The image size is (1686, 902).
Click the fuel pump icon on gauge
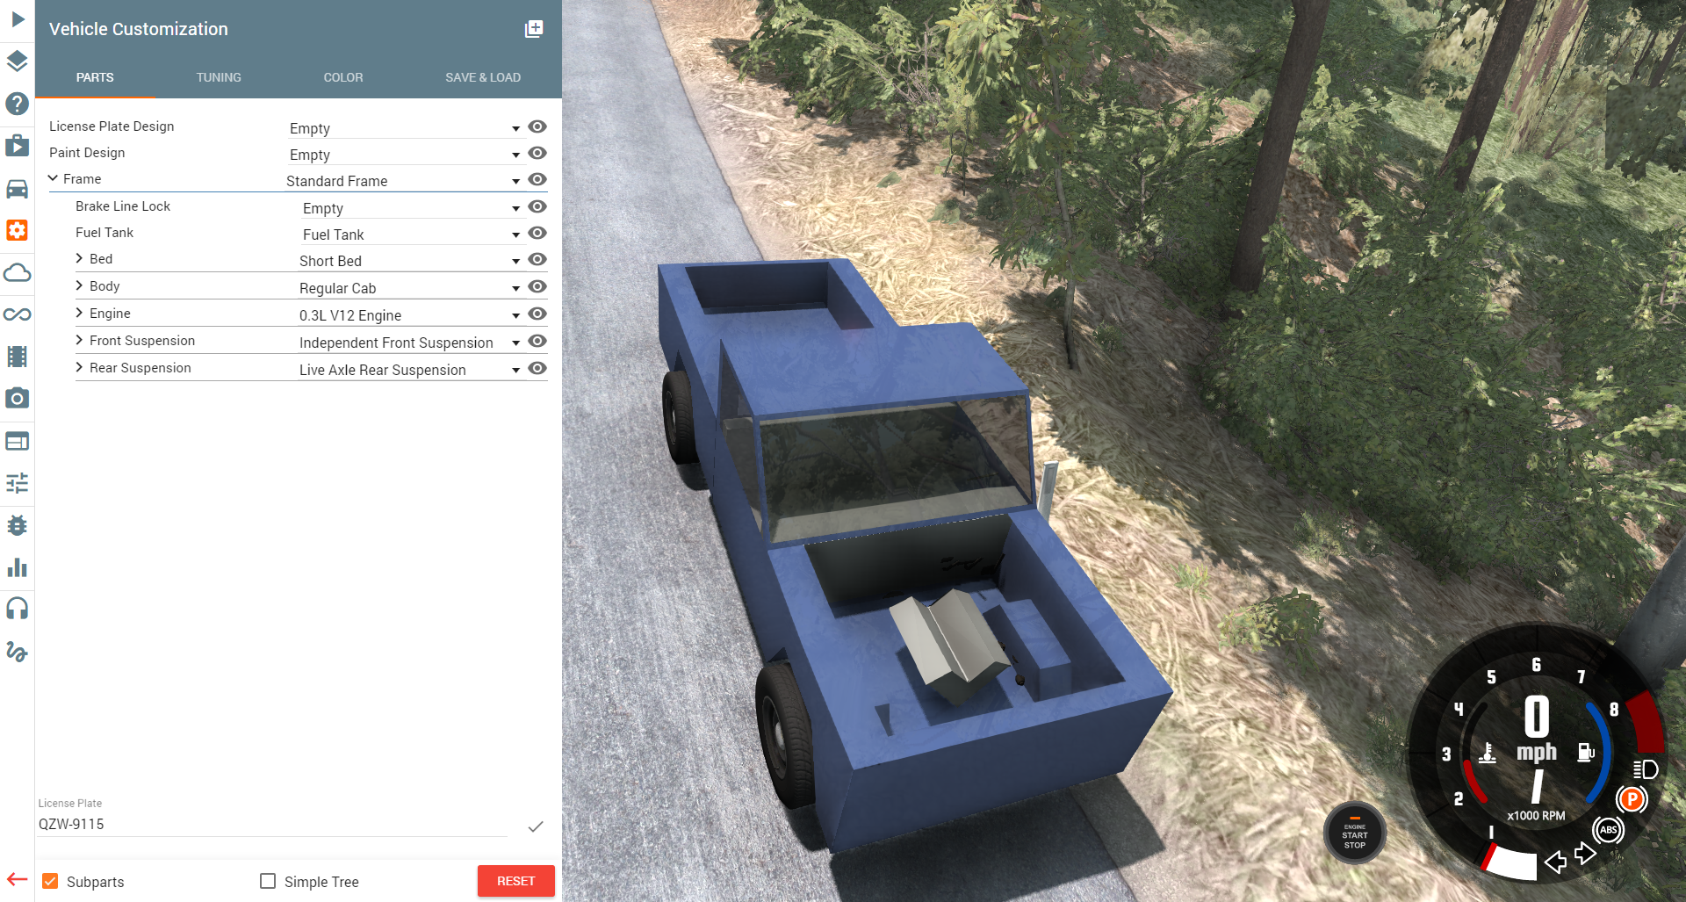pyautogui.click(x=1586, y=752)
